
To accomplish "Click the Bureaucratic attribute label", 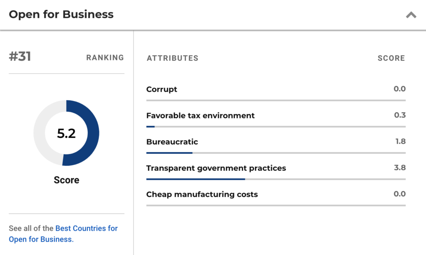I will [x=172, y=142].
